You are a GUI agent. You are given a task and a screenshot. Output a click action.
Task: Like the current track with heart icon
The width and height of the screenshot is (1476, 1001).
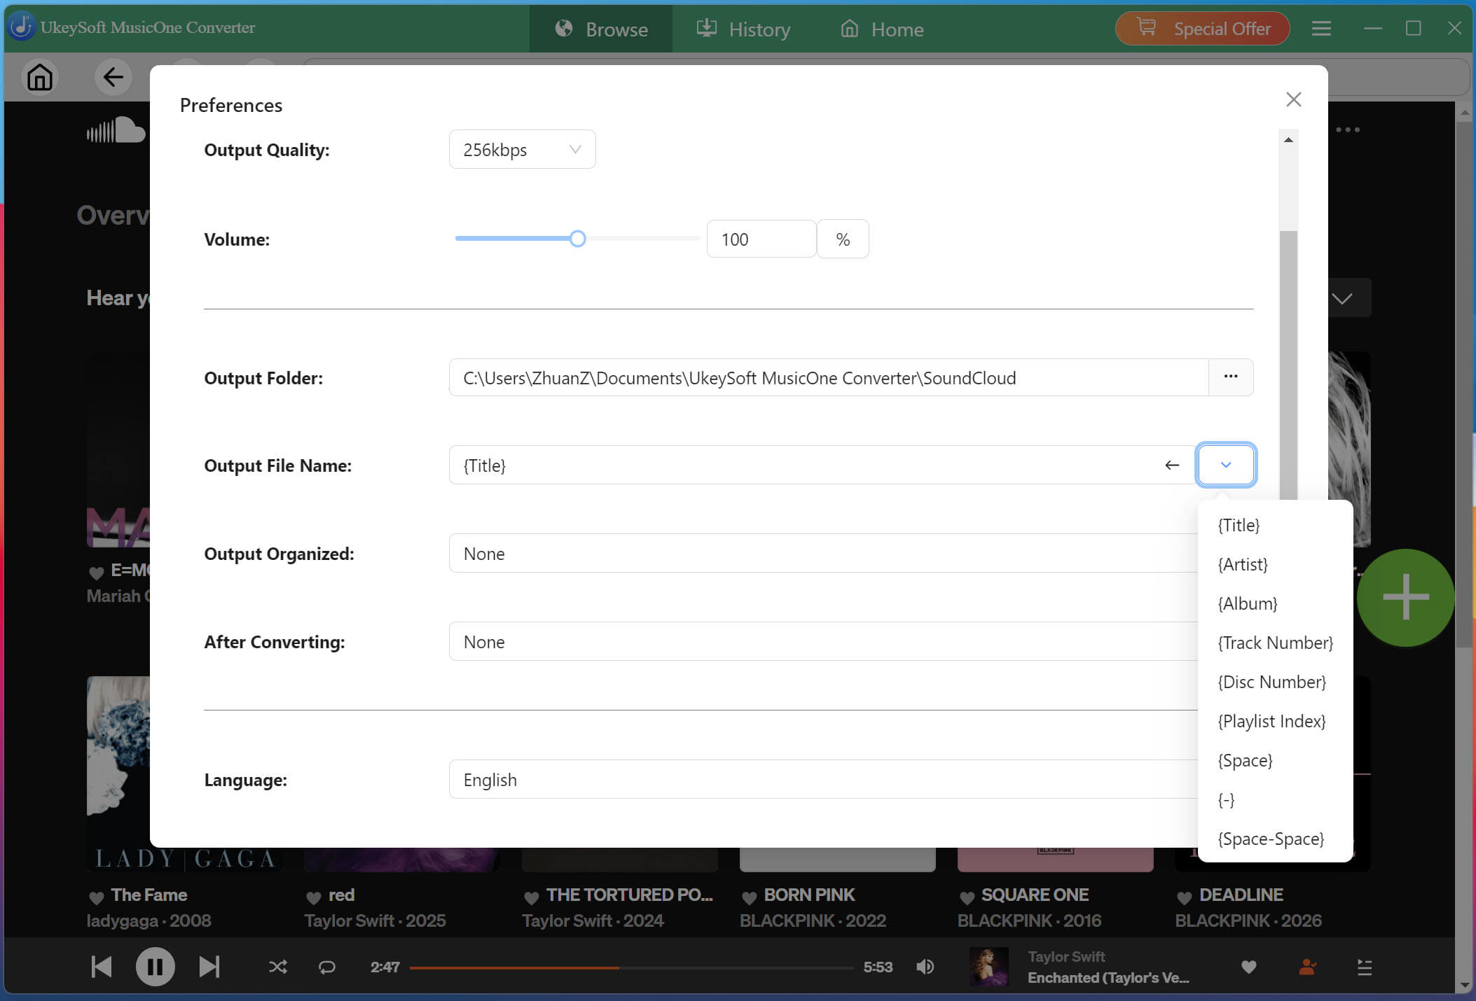[1248, 967]
